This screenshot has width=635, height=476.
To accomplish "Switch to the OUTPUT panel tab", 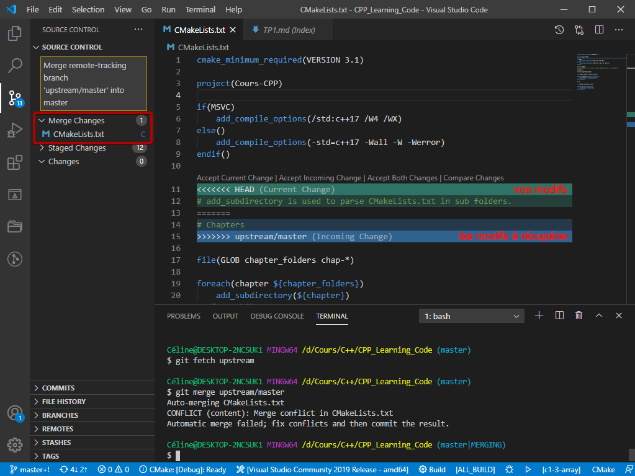I will tap(225, 316).
